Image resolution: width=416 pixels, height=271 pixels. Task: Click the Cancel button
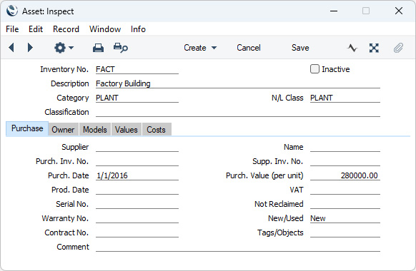(249, 48)
